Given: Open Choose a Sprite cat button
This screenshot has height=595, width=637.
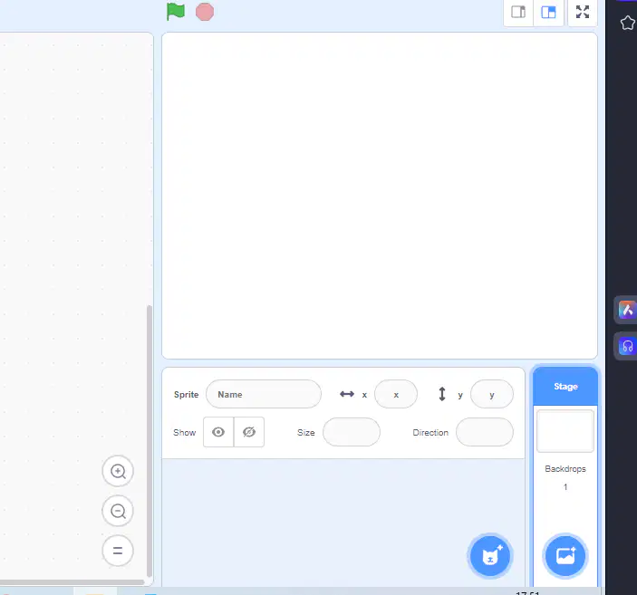Looking at the screenshot, I should (490, 556).
